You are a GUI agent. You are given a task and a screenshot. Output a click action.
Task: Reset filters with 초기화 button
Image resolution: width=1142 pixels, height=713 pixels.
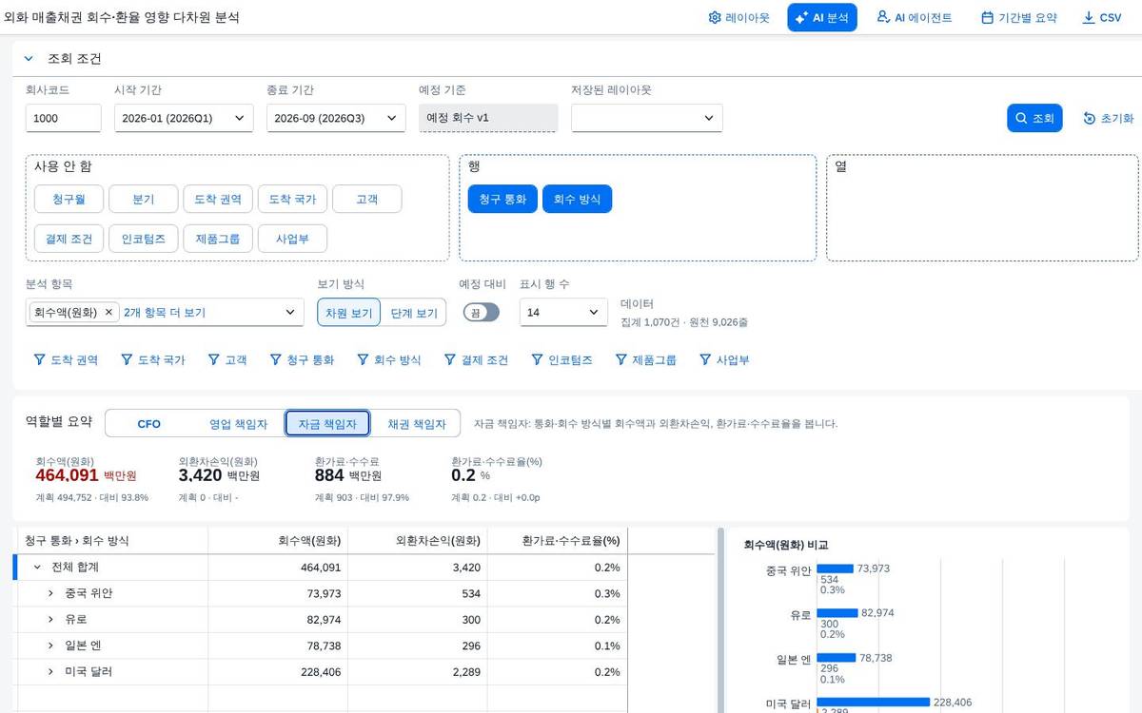(x=1109, y=118)
